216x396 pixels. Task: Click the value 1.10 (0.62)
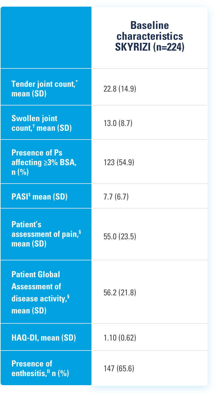pyautogui.click(x=120, y=338)
